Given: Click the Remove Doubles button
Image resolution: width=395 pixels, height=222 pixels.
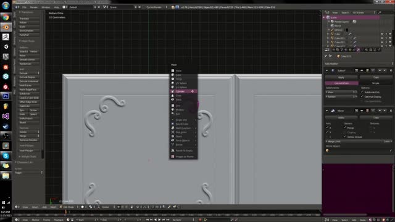Looking at the screenshot, I should [29, 140].
